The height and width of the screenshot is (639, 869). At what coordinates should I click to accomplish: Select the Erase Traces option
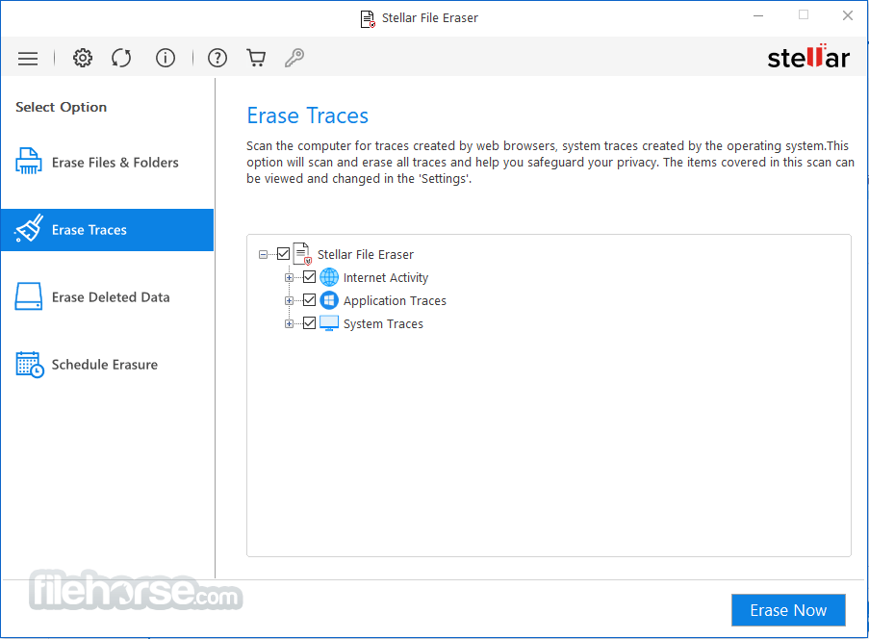(107, 230)
